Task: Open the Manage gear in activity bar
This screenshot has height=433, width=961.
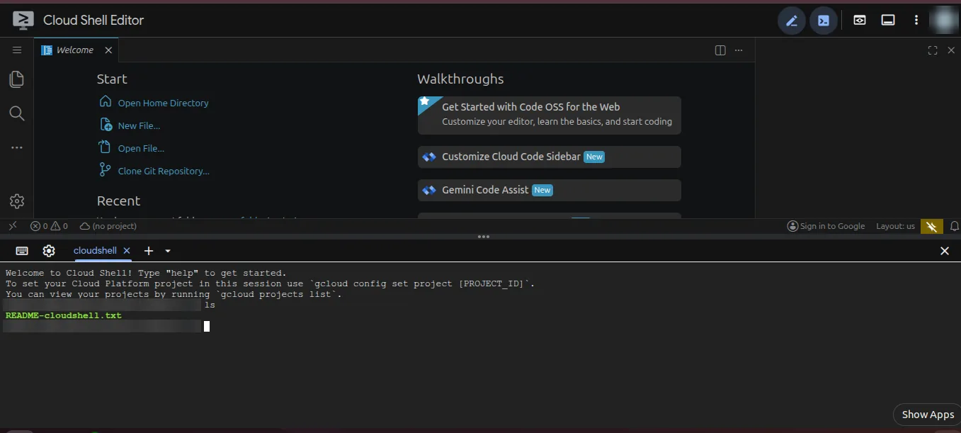Action: point(17,201)
